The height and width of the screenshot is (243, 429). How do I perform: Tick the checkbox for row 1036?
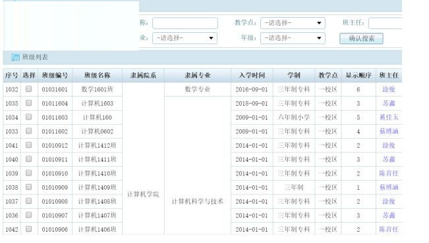(29, 215)
